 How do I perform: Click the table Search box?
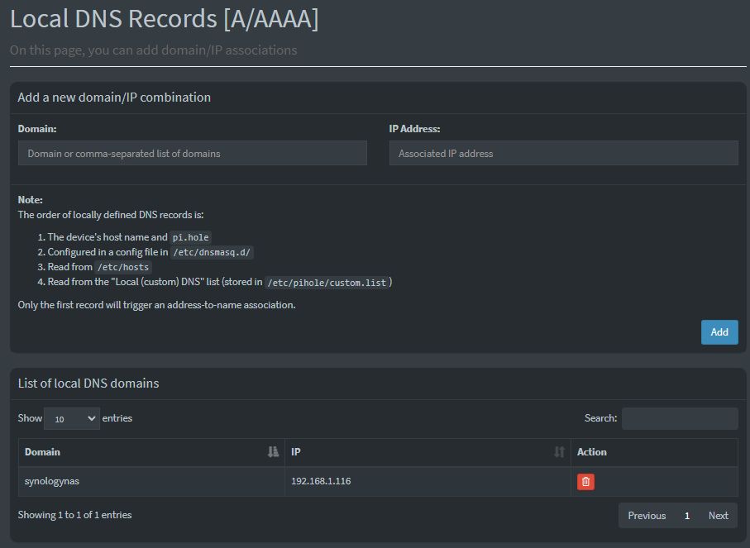[x=679, y=418]
